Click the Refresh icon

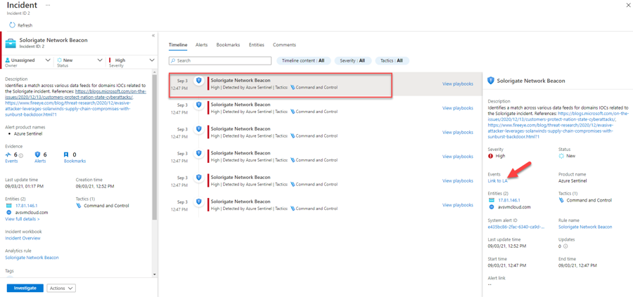(12, 25)
